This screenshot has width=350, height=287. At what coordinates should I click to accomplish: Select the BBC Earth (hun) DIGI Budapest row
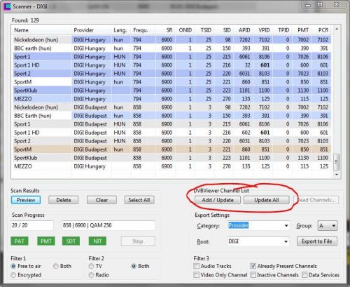click(x=171, y=116)
